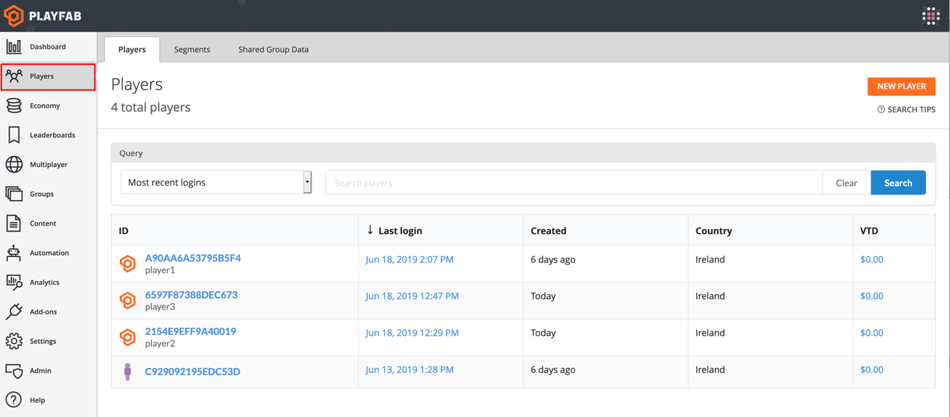Open player ID C929092195EDC53D
This screenshot has height=417, width=950.
192,372
